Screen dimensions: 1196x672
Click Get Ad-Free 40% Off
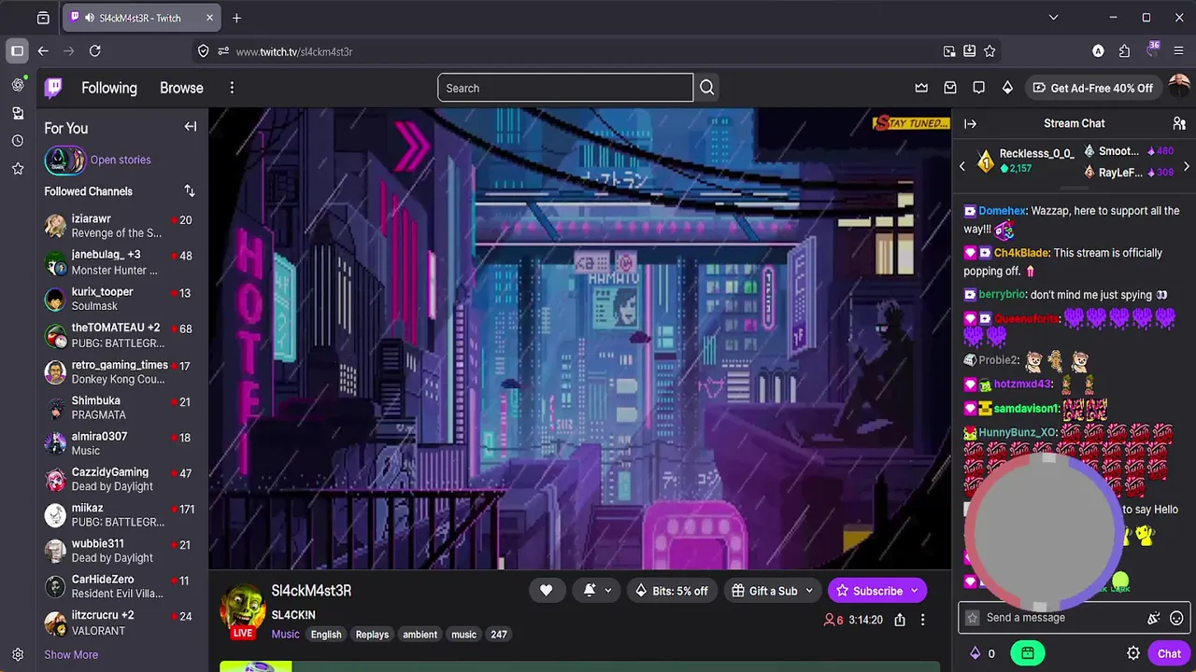click(x=1092, y=88)
